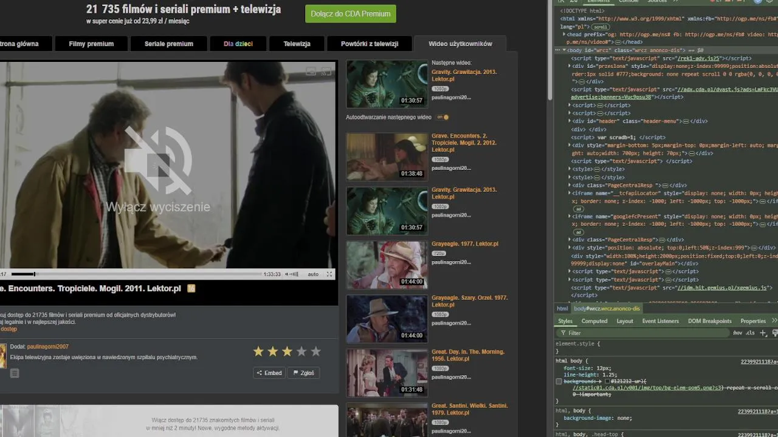Open the Filmy premium tab

tap(91, 44)
